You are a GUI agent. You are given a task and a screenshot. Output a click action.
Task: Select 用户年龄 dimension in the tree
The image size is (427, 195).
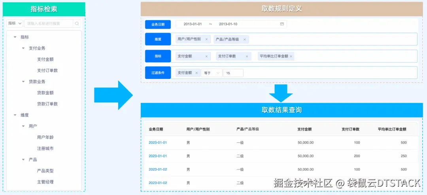pyautogui.click(x=45, y=137)
